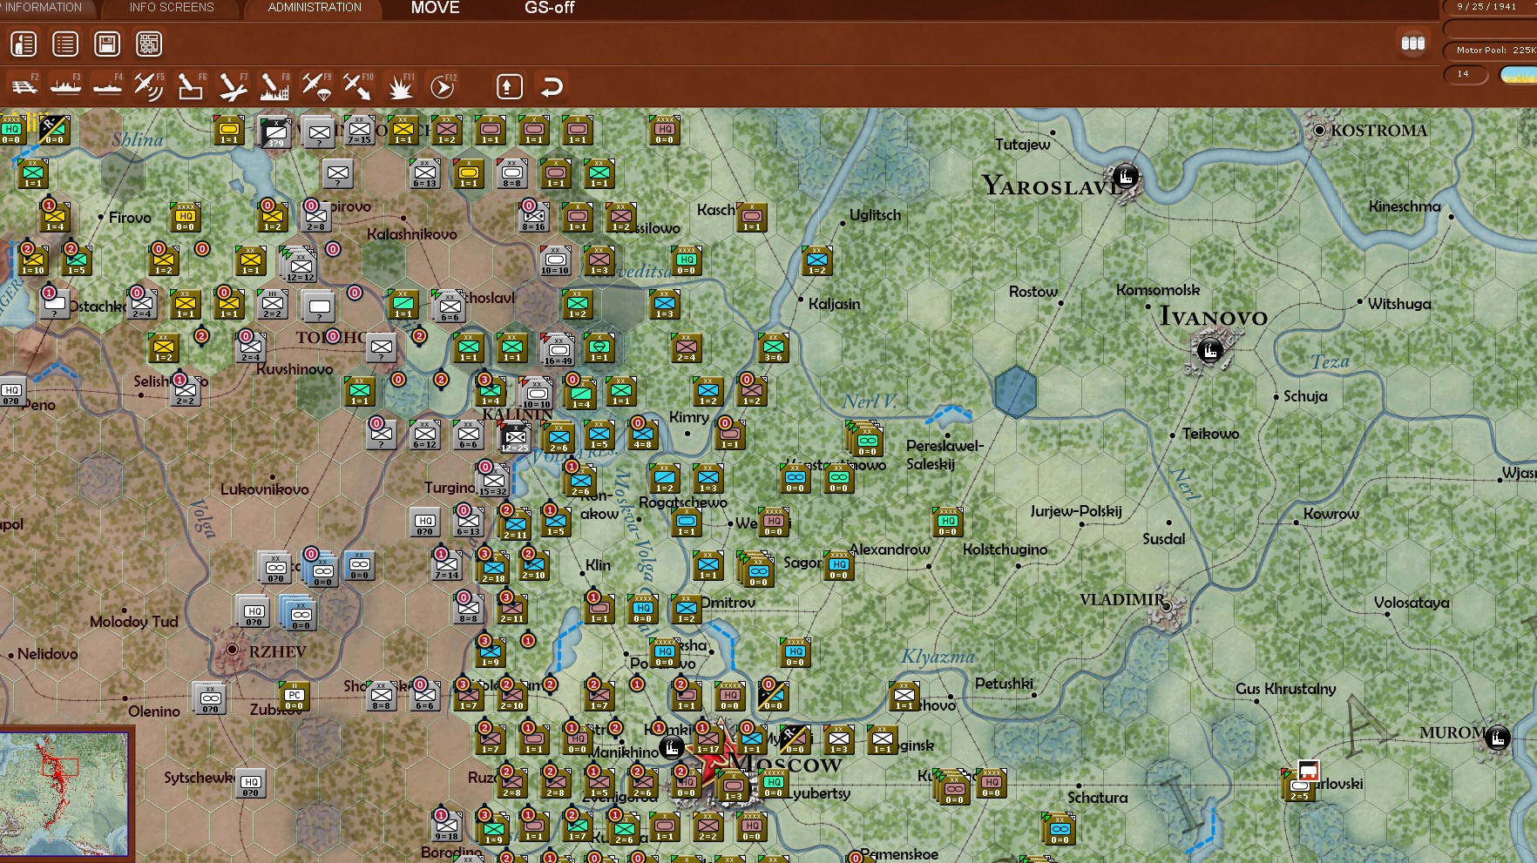Click the Uglitsch town label
The height and width of the screenshot is (863, 1537).
[x=876, y=215]
